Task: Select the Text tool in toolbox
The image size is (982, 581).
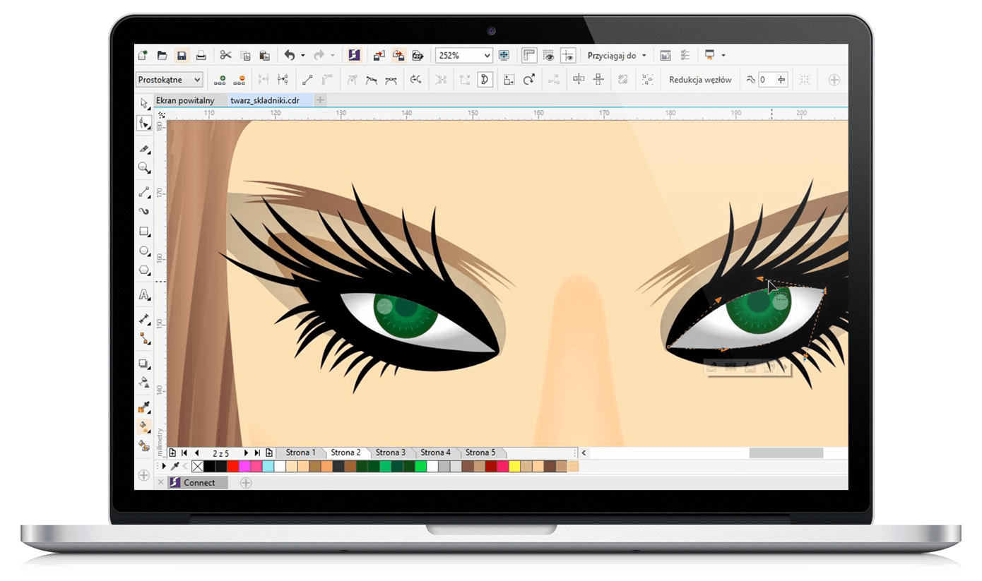Action: click(144, 294)
